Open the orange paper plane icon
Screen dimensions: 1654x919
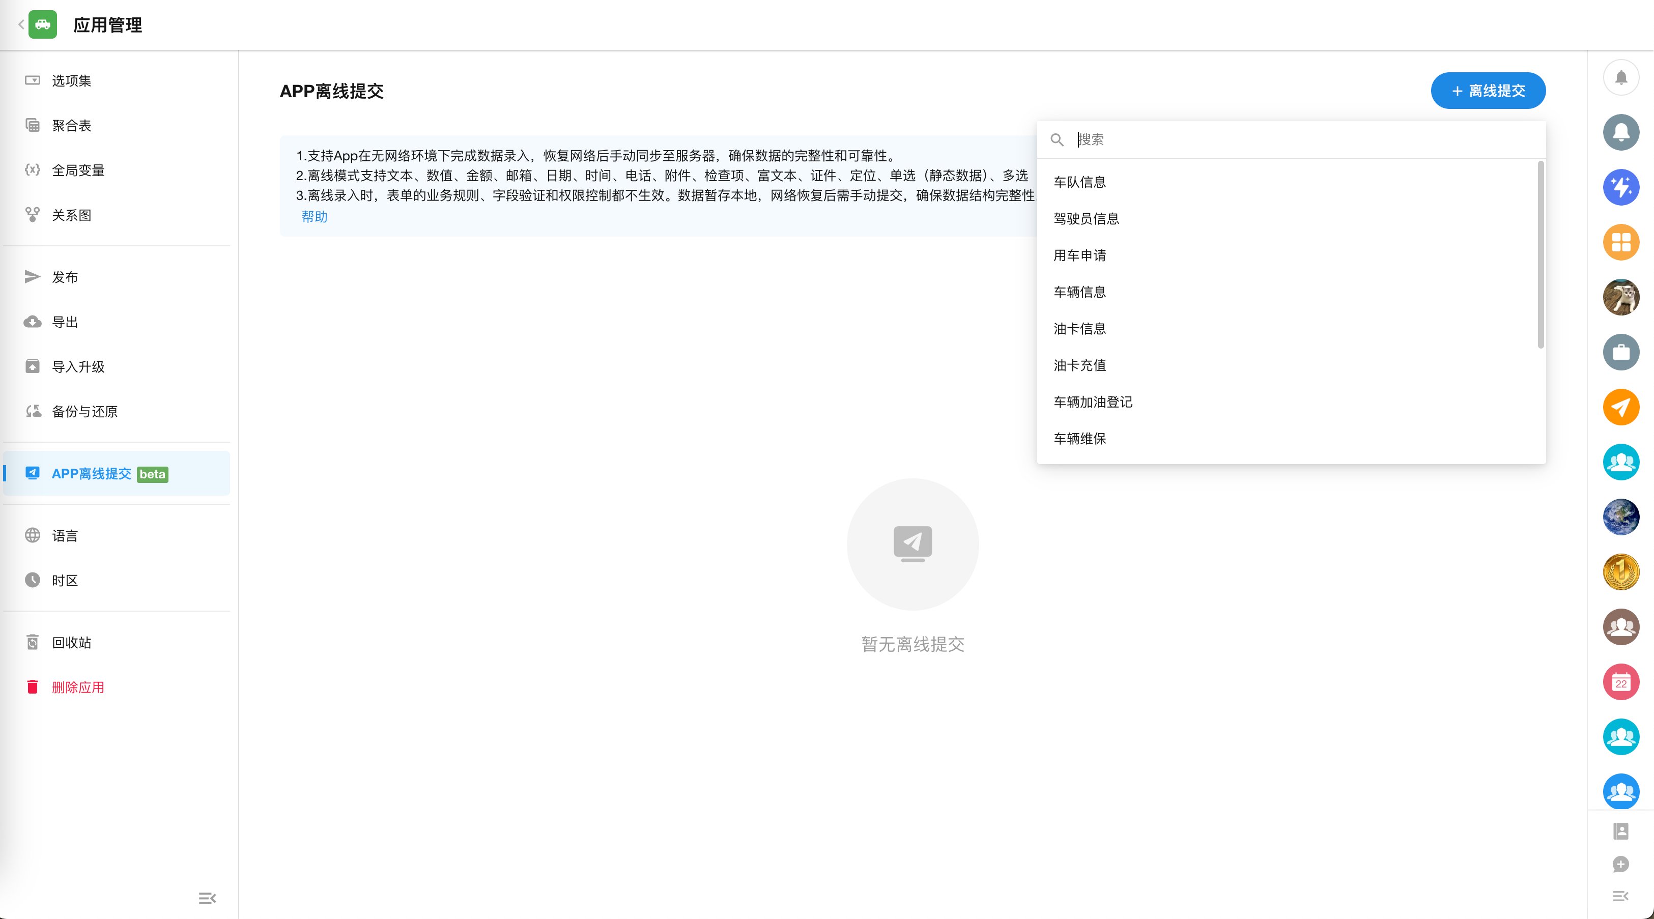1620,407
